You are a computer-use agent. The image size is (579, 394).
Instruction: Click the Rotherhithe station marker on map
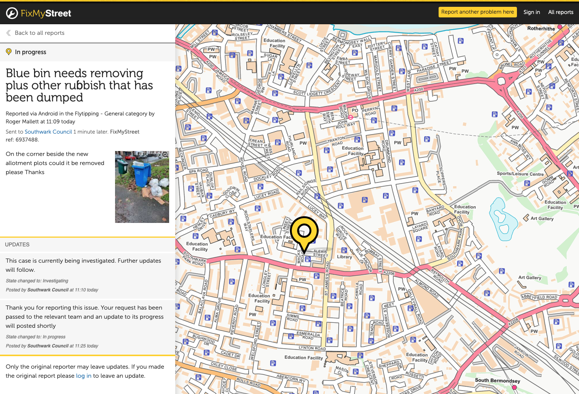coord(560,27)
